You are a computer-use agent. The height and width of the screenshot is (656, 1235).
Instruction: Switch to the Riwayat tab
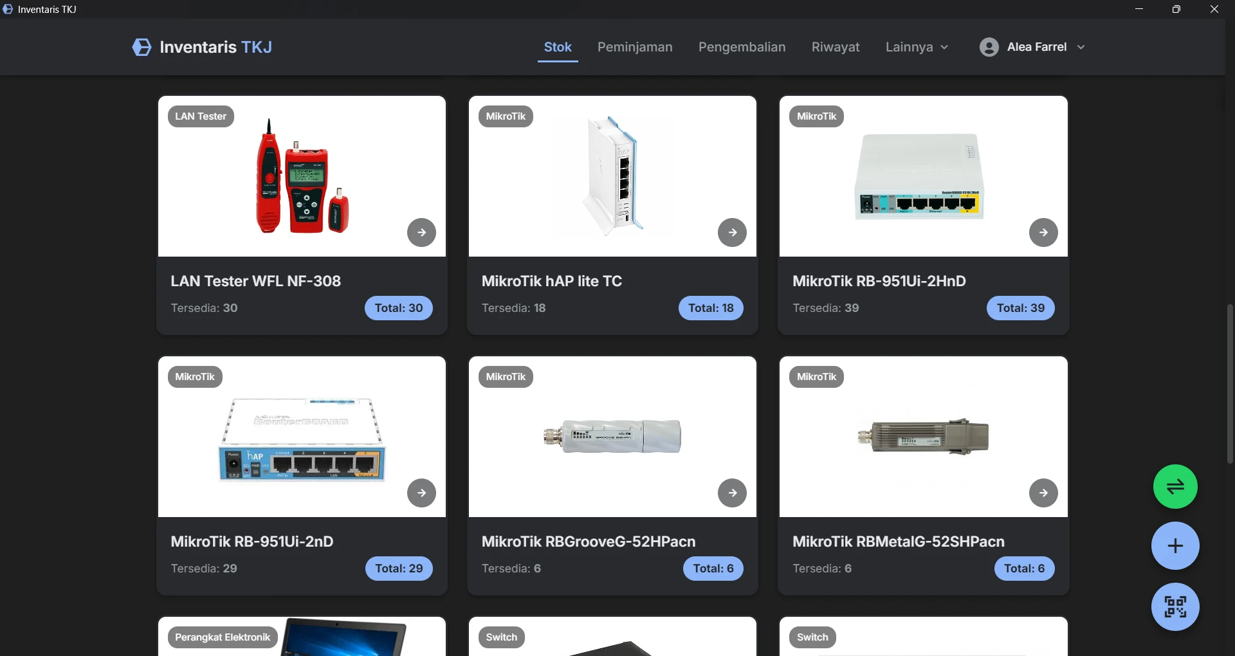(x=836, y=47)
